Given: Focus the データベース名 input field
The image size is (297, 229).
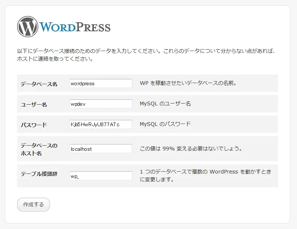Looking at the screenshot, I should pyautogui.click(x=101, y=83).
